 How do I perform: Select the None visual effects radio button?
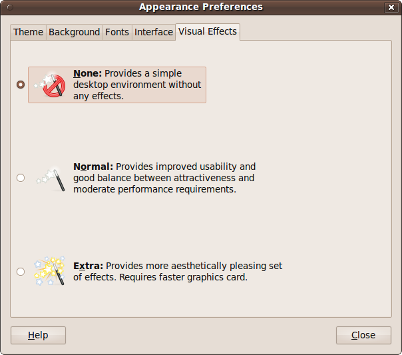pyautogui.click(x=21, y=85)
